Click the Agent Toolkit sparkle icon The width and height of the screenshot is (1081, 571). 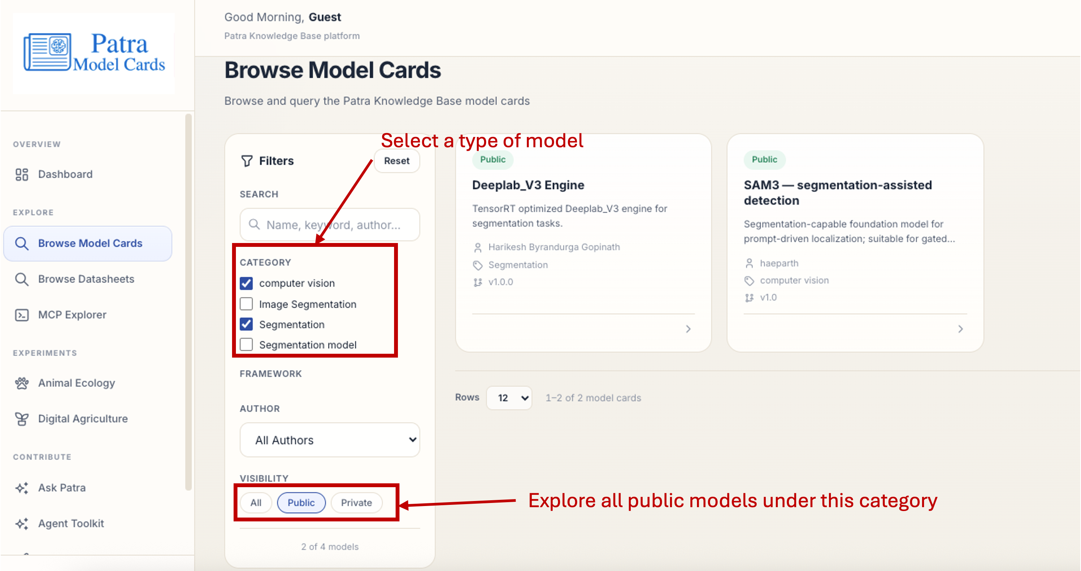[22, 524]
